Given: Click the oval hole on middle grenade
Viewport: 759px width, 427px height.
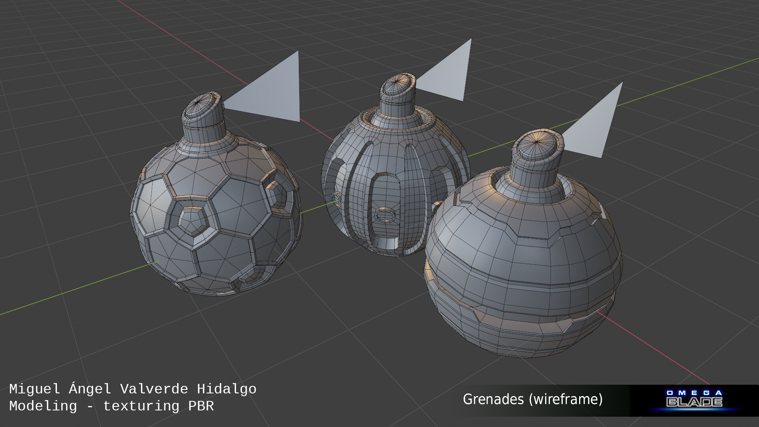Looking at the screenshot, I should (384, 215).
